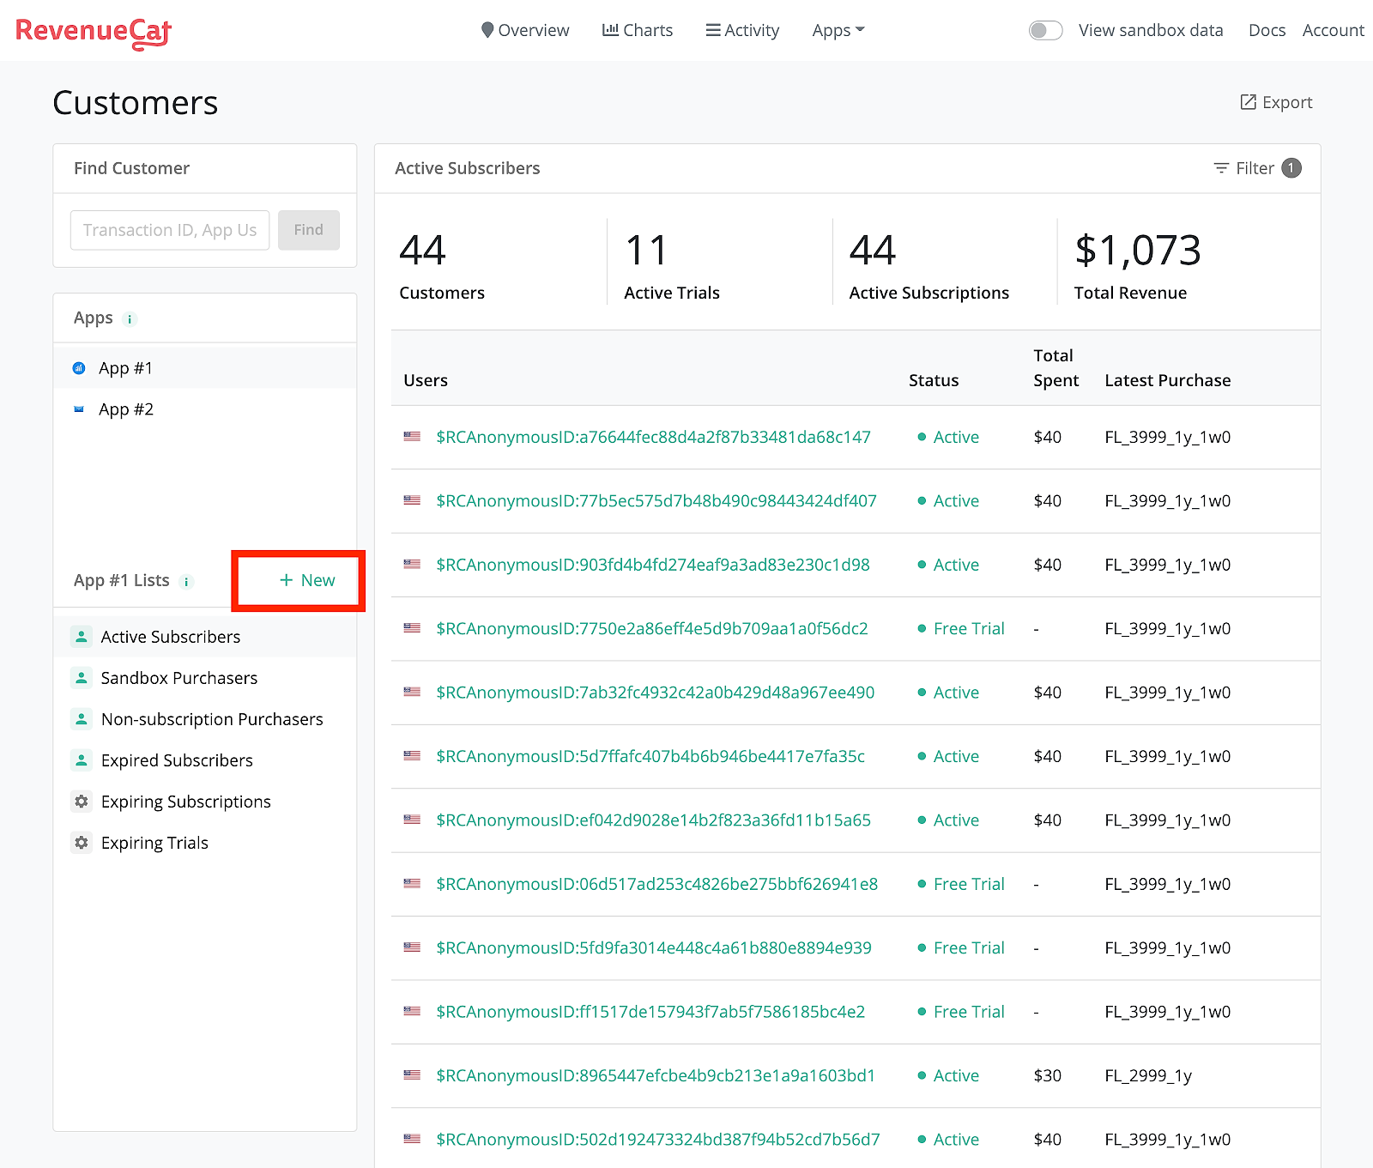Select the Expiring Subscriptions list
This screenshot has width=1373, height=1168.
(205, 802)
